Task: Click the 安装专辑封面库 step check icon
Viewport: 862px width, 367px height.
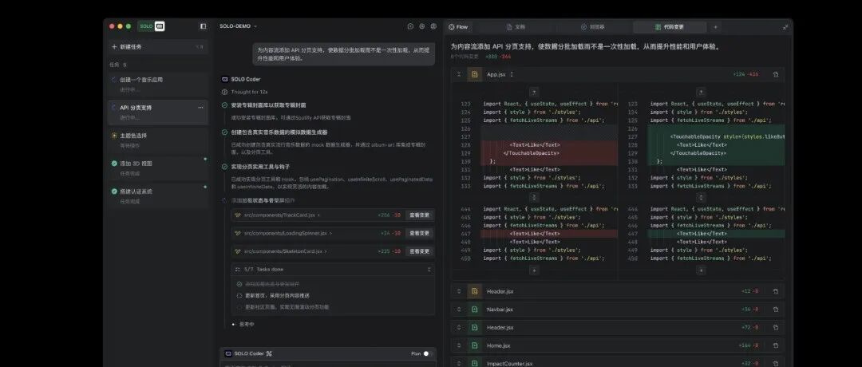Action: (224, 105)
